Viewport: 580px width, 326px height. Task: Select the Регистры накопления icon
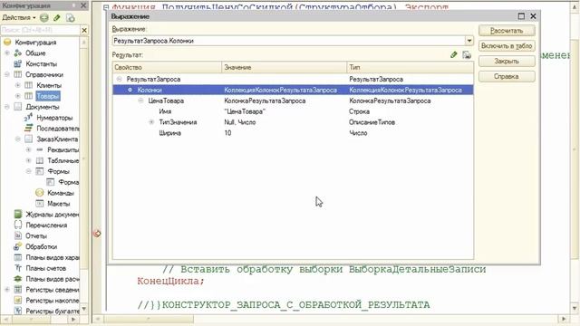click(x=18, y=300)
